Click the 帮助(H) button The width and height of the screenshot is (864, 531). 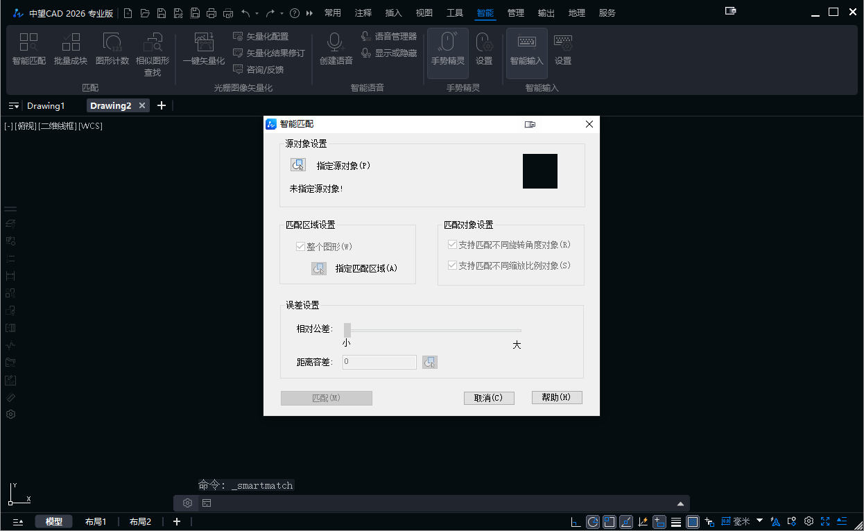tap(557, 397)
